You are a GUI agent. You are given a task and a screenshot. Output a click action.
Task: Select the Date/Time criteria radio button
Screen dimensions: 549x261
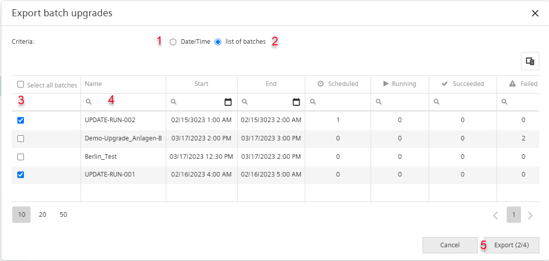(x=173, y=42)
